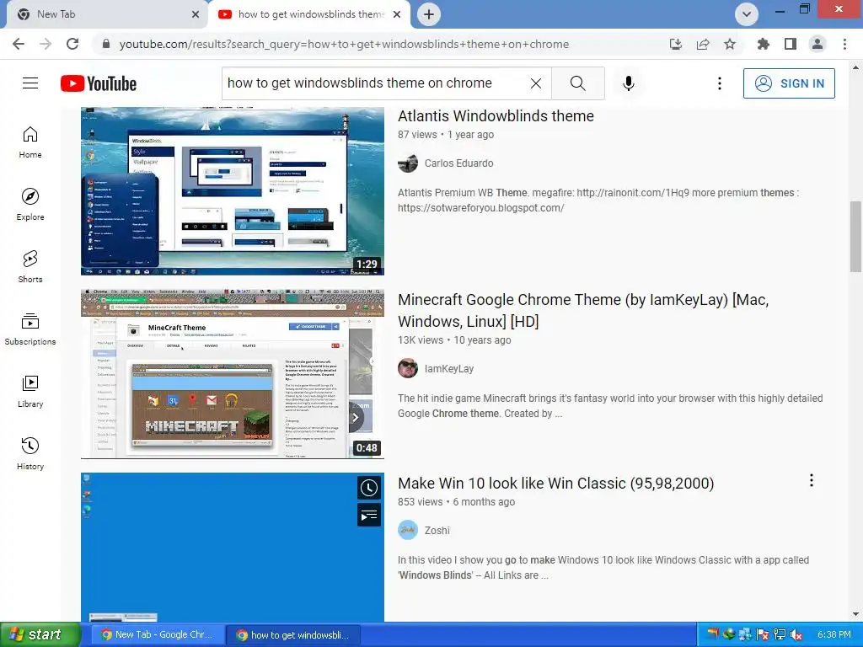This screenshot has width=863, height=647.
Task: Click the Win Classic video thumbnail
Action: pyautogui.click(x=233, y=548)
